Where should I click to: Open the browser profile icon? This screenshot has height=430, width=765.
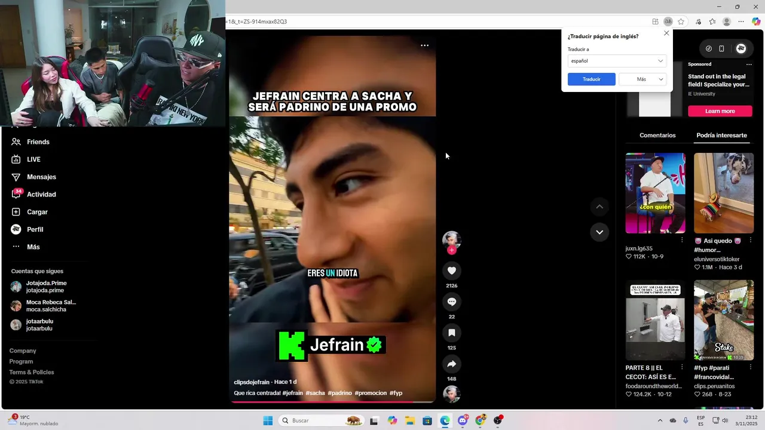point(727,21)
